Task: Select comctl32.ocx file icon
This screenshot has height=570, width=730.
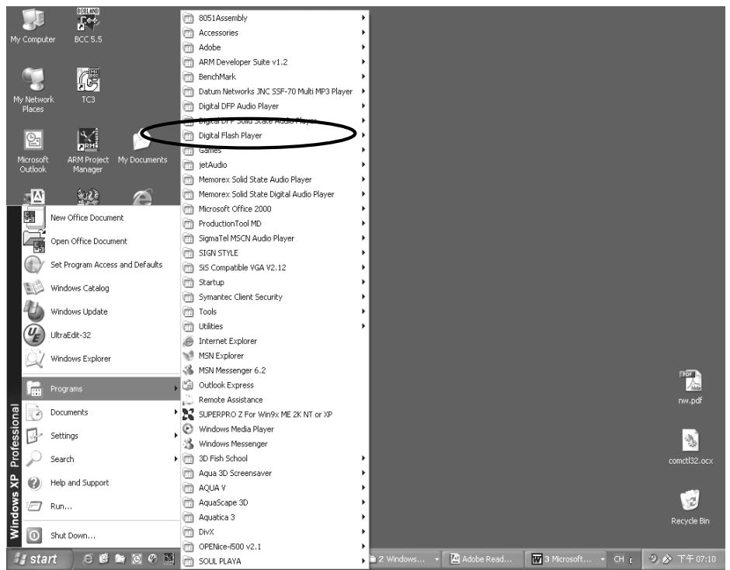Action: (690, 447)
